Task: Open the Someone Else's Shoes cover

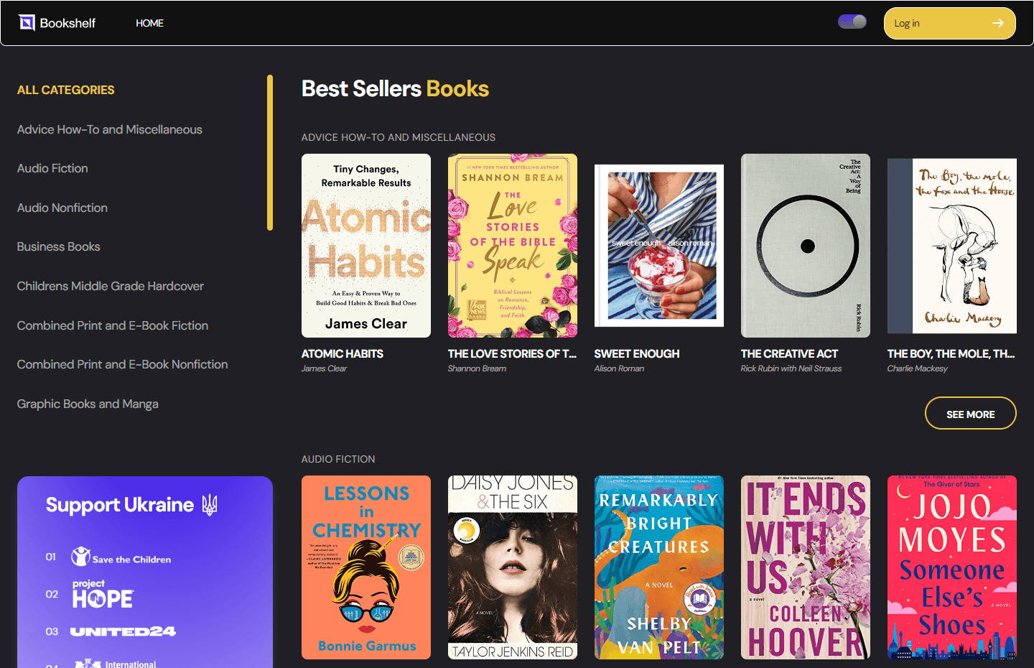Action: pyautogui.click(x=952, y=567)
